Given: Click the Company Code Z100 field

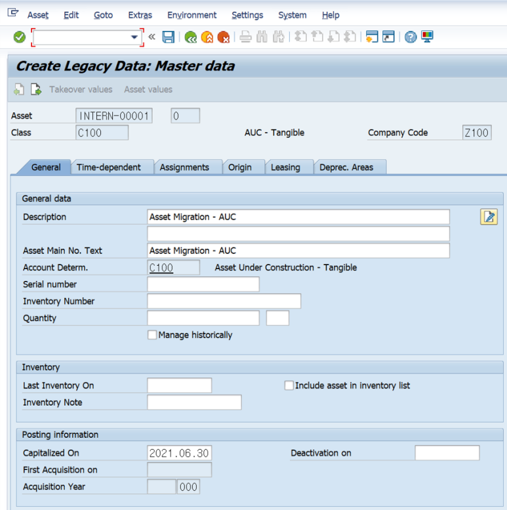Looking at the screenshot, I should (x=477, y=133).
